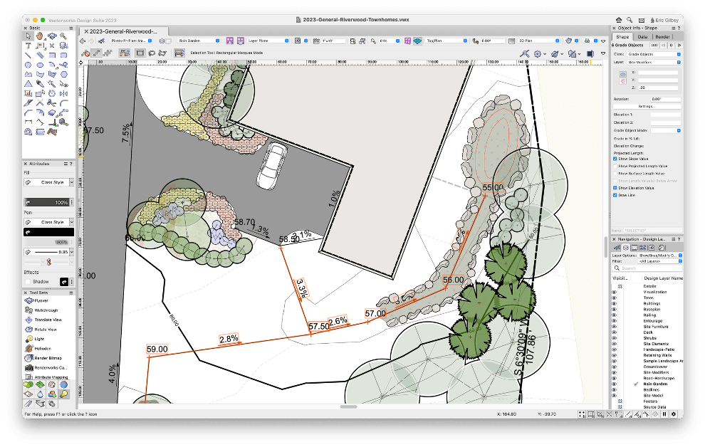
Task: Click the Render Bitmap tool
Action: tap(46, 358)
